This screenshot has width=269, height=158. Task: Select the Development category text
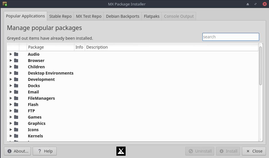pos(41,79)
